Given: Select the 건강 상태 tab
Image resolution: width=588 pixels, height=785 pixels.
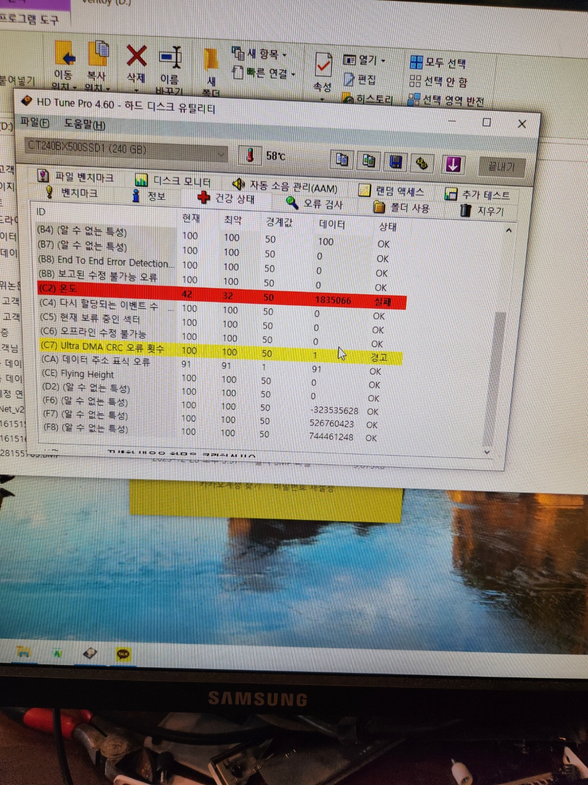Looking at the screenshot, I should (227, 198).
